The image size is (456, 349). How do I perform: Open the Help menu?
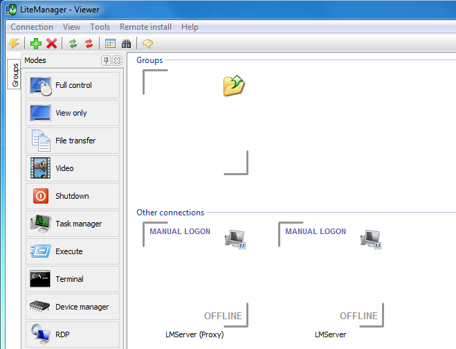(x=190, y=27)
